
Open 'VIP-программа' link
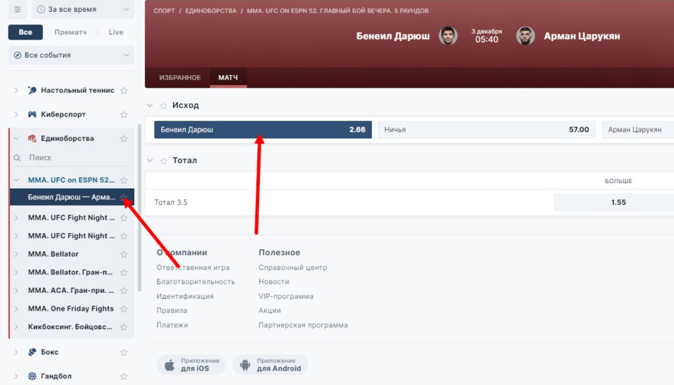tap(286, 296)
